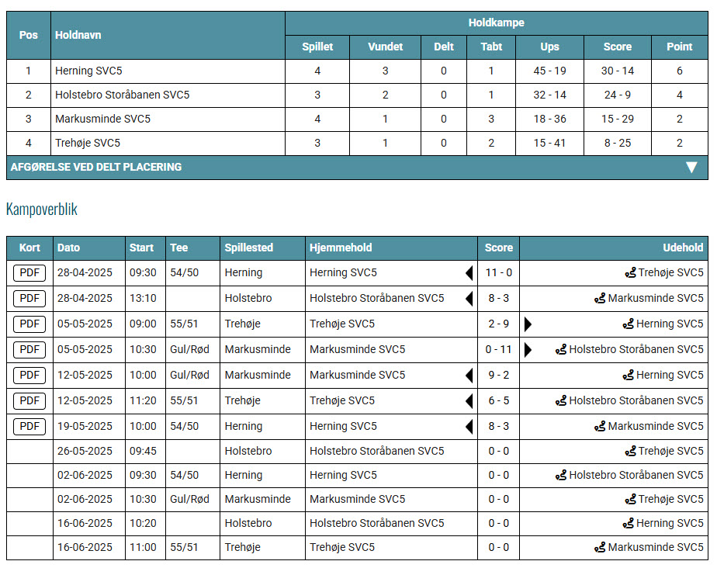The image size is (717, 568).
Task: Click the 'Point' column header
Action: (680, 47)
